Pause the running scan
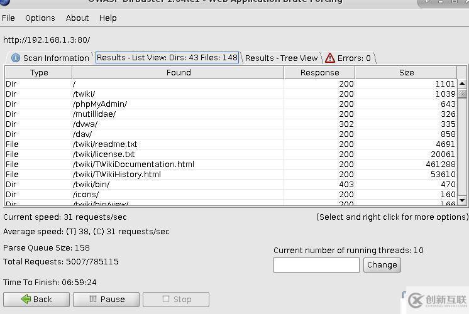 pos(106,300)
